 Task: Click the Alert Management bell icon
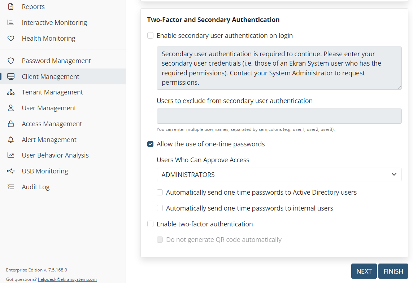(11, 140)
